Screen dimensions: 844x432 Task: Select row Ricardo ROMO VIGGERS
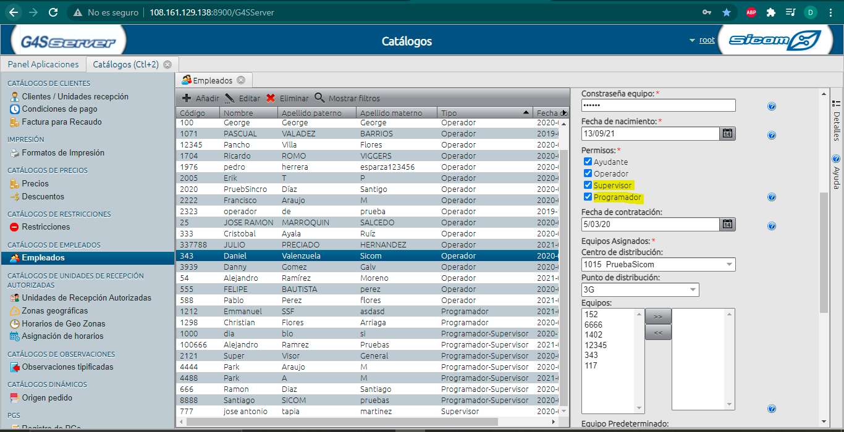[x=367, y=156]
